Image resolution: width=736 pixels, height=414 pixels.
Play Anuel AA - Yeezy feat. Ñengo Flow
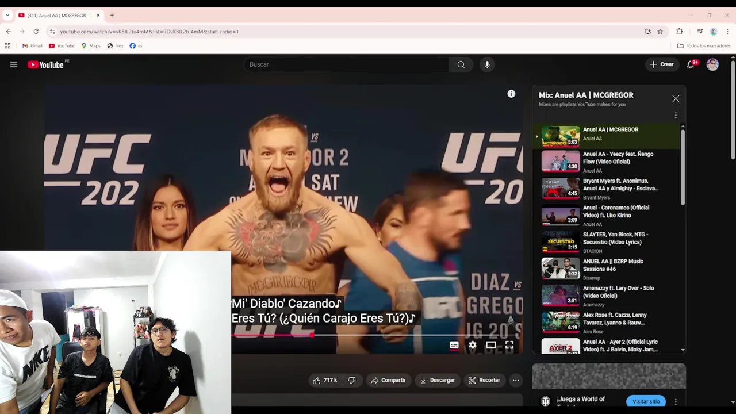pos(607,162)
